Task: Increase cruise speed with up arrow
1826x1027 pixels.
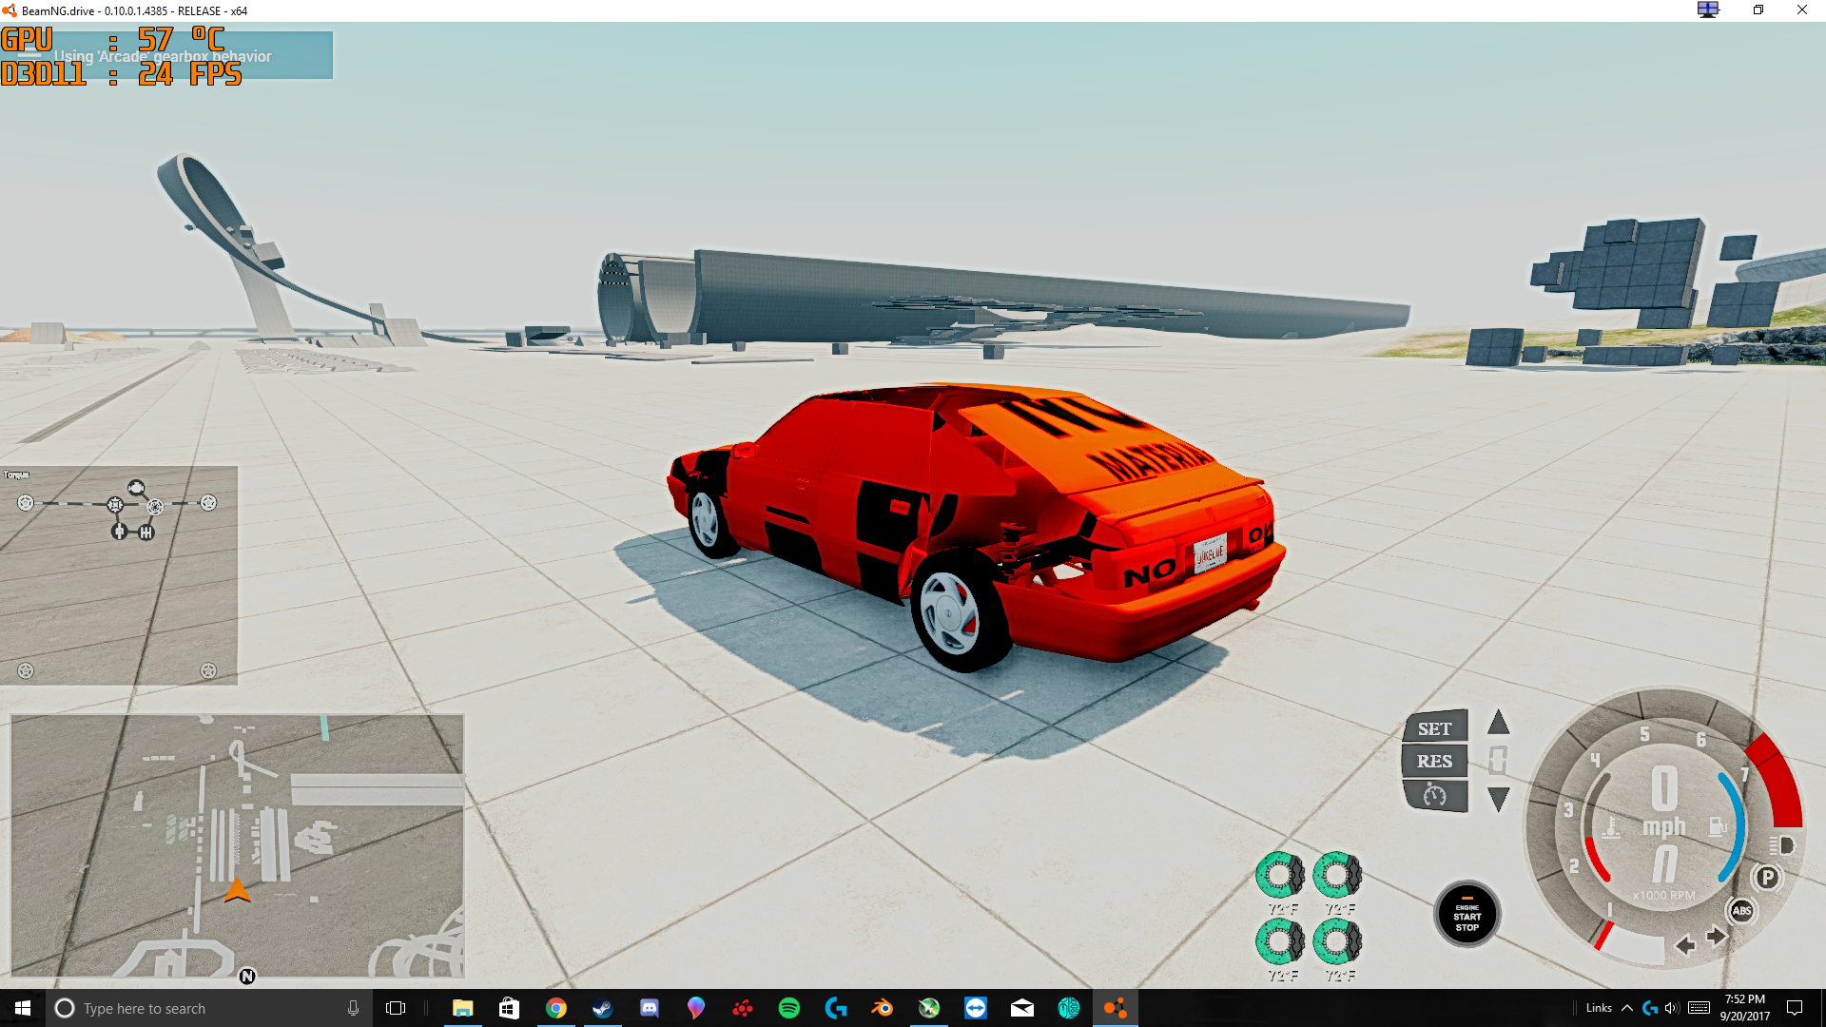Action: click(1499, 723)
